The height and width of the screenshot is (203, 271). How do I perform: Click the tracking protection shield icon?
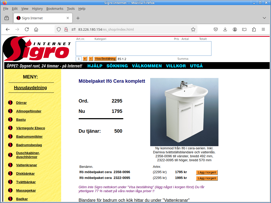tap(59, 29)
